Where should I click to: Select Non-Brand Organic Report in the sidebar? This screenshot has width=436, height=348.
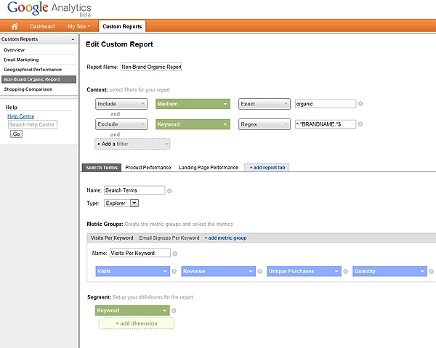tap(39, 79)
